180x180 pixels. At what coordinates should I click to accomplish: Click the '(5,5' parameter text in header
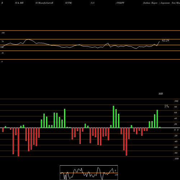coord(93,3)
